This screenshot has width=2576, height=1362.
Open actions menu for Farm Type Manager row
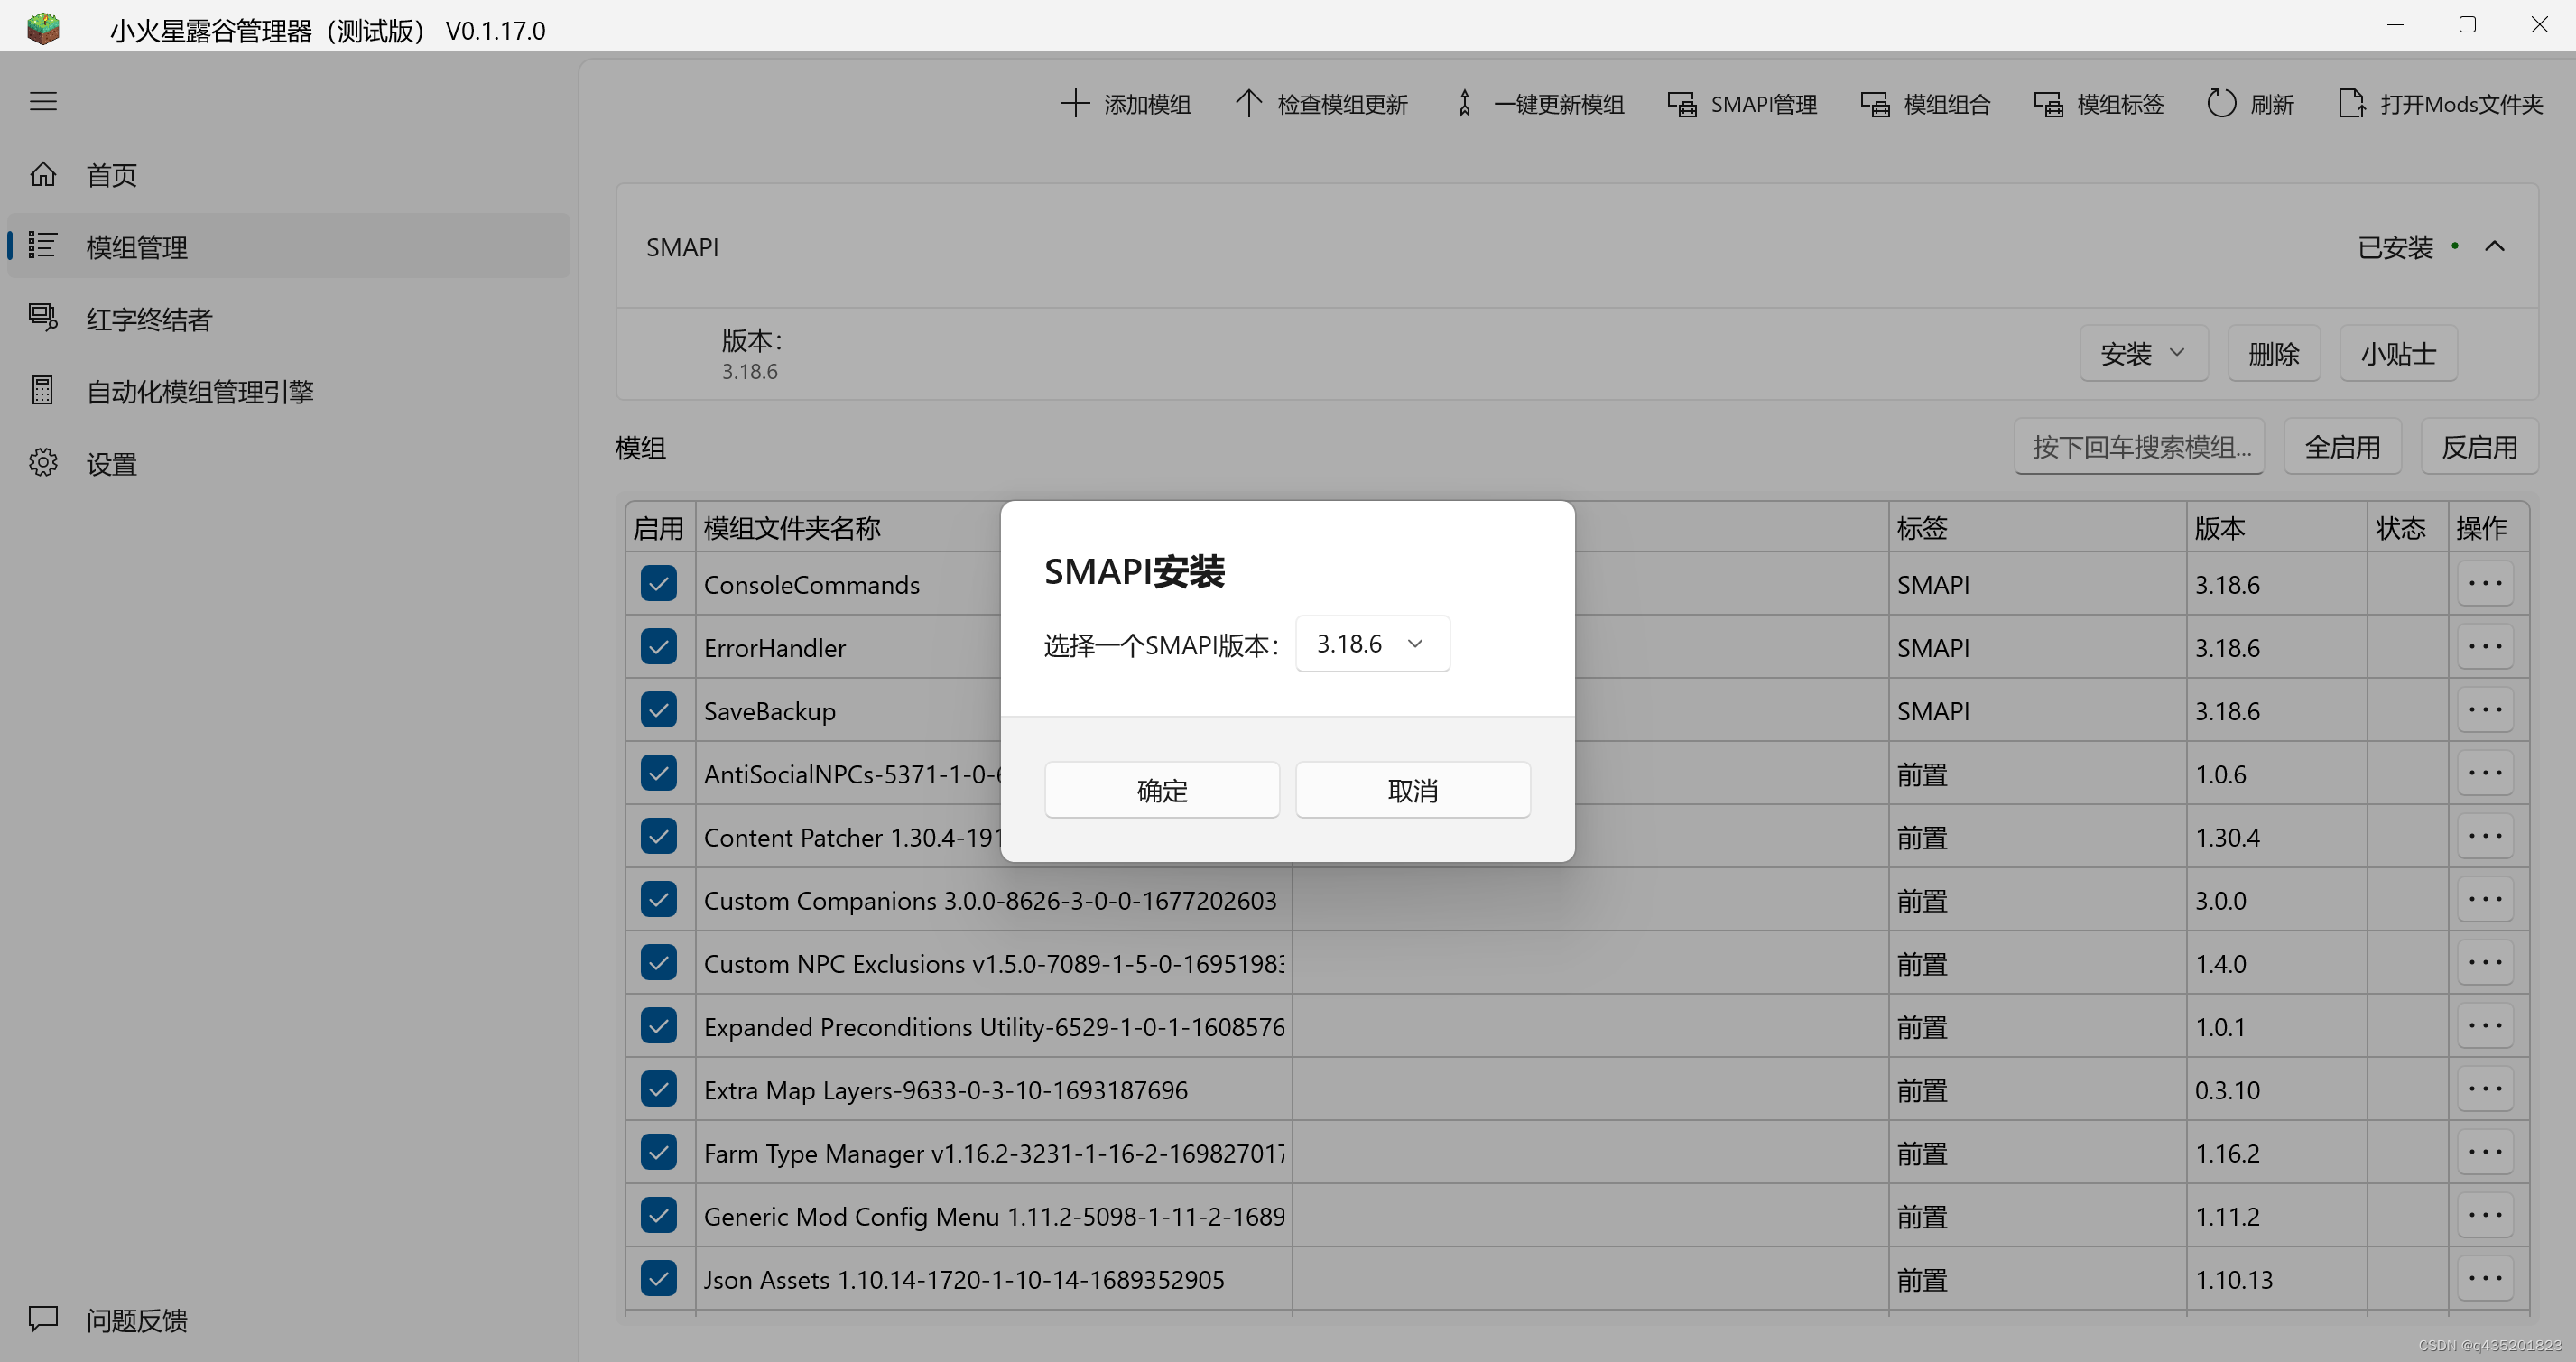click(2485, 1152)
